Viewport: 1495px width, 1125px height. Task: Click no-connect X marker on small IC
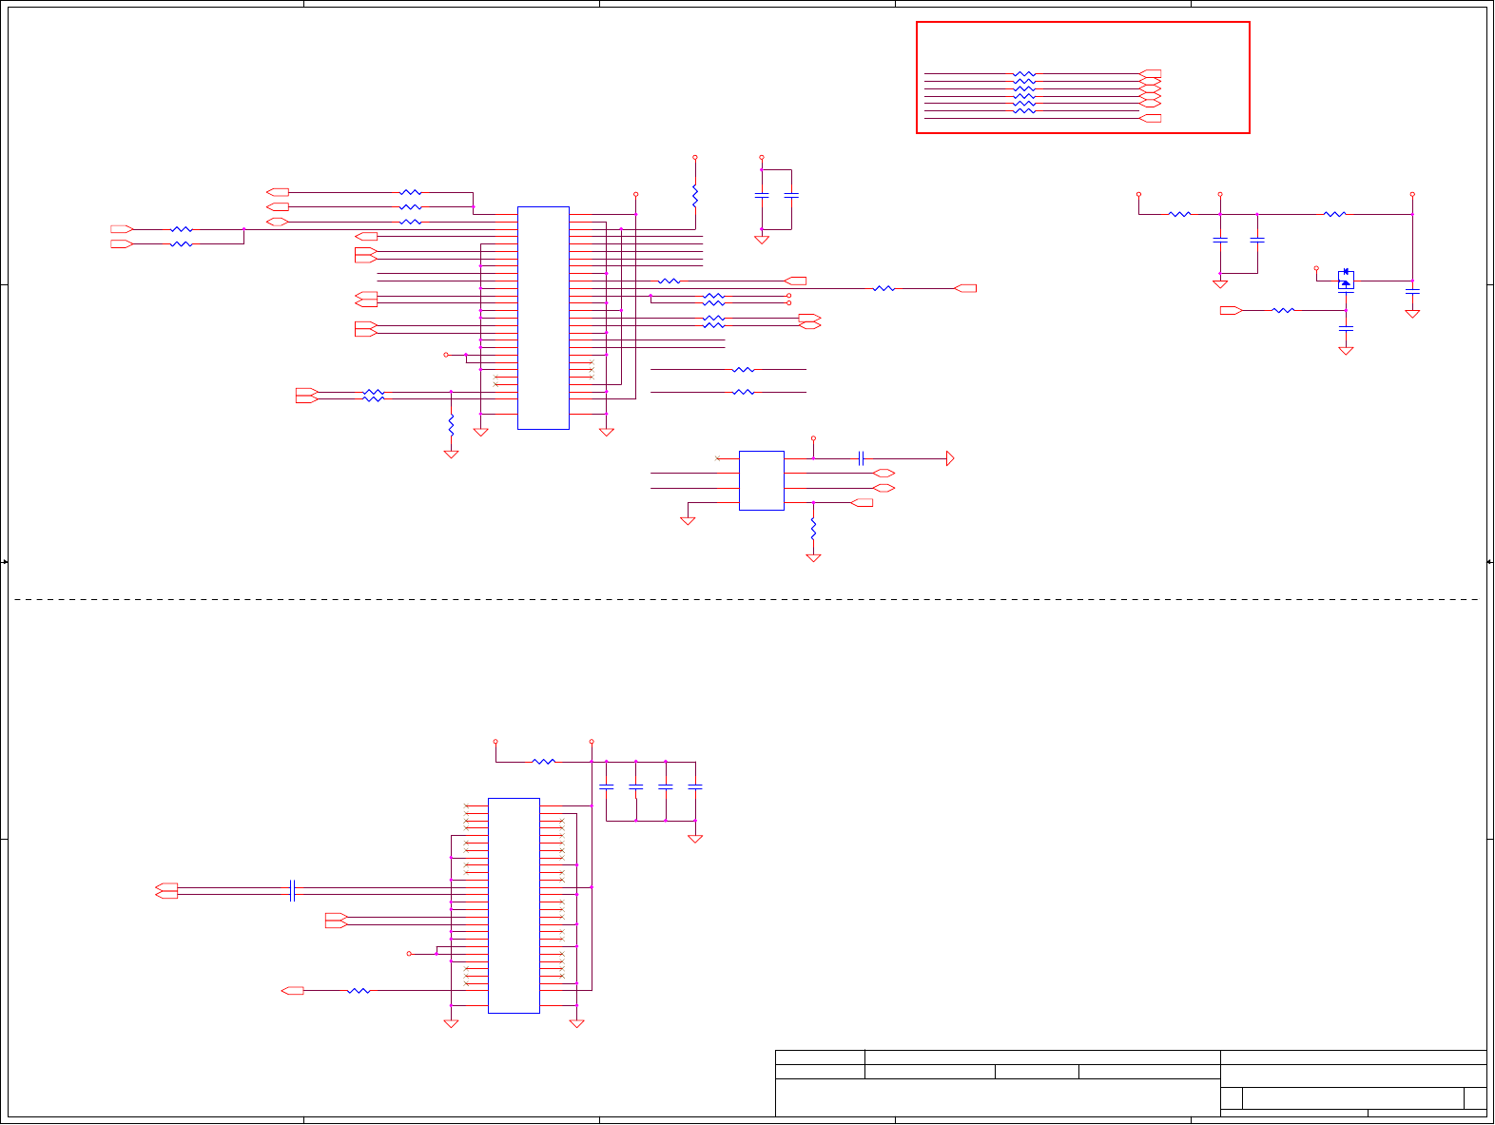[718, 458]
